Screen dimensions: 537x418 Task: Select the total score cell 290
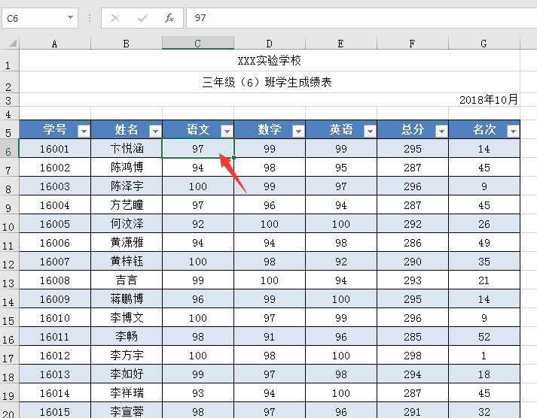(x=413, y=262)
